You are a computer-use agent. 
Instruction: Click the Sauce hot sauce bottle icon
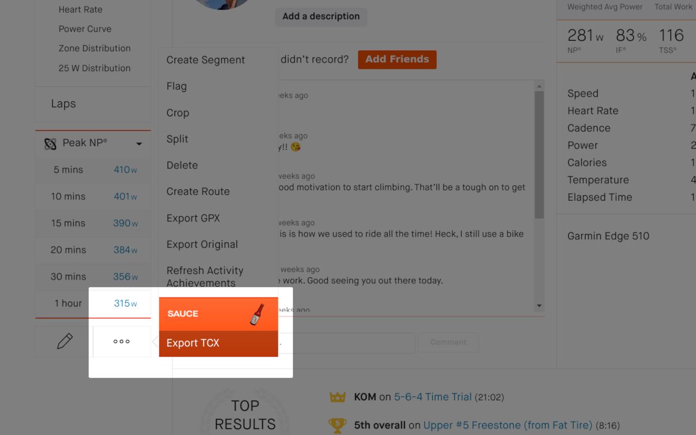point(257,314)
